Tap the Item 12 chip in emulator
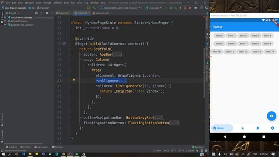This screenshot has height=157, width=279. [x=243, y=51]
